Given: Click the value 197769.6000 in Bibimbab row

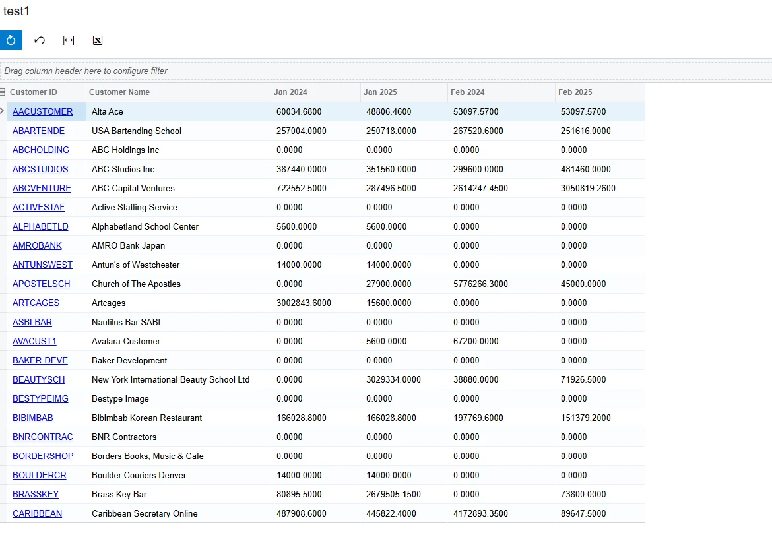Looking at the screenshot, I should coord(478,418).
